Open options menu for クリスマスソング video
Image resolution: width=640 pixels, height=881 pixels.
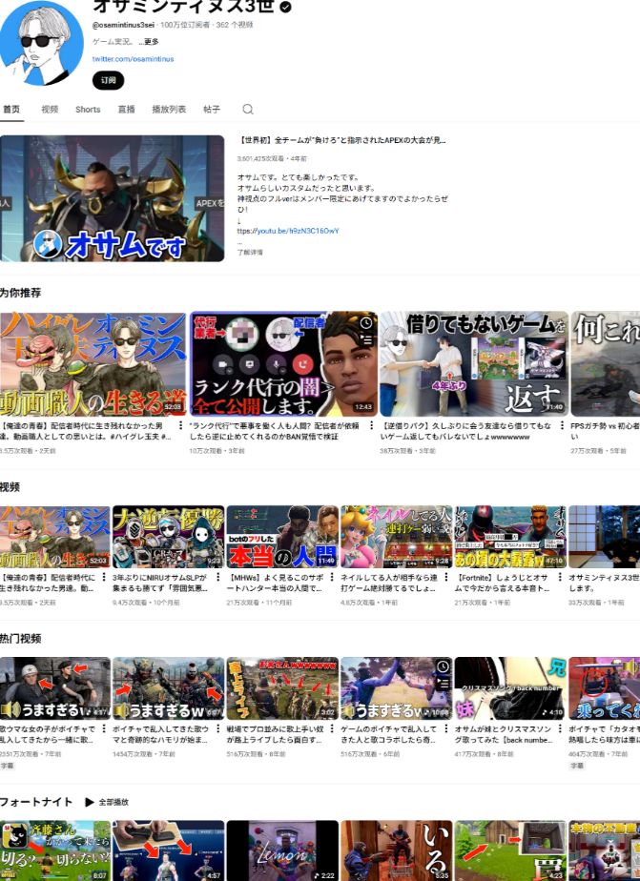(560, 728)
